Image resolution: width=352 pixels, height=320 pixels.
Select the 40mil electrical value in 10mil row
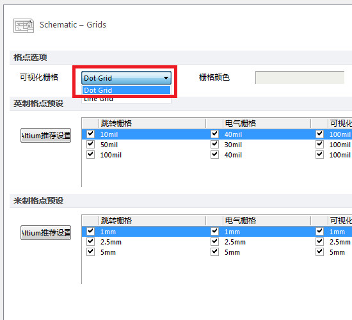pyautogui.click(x=233, y=134)
